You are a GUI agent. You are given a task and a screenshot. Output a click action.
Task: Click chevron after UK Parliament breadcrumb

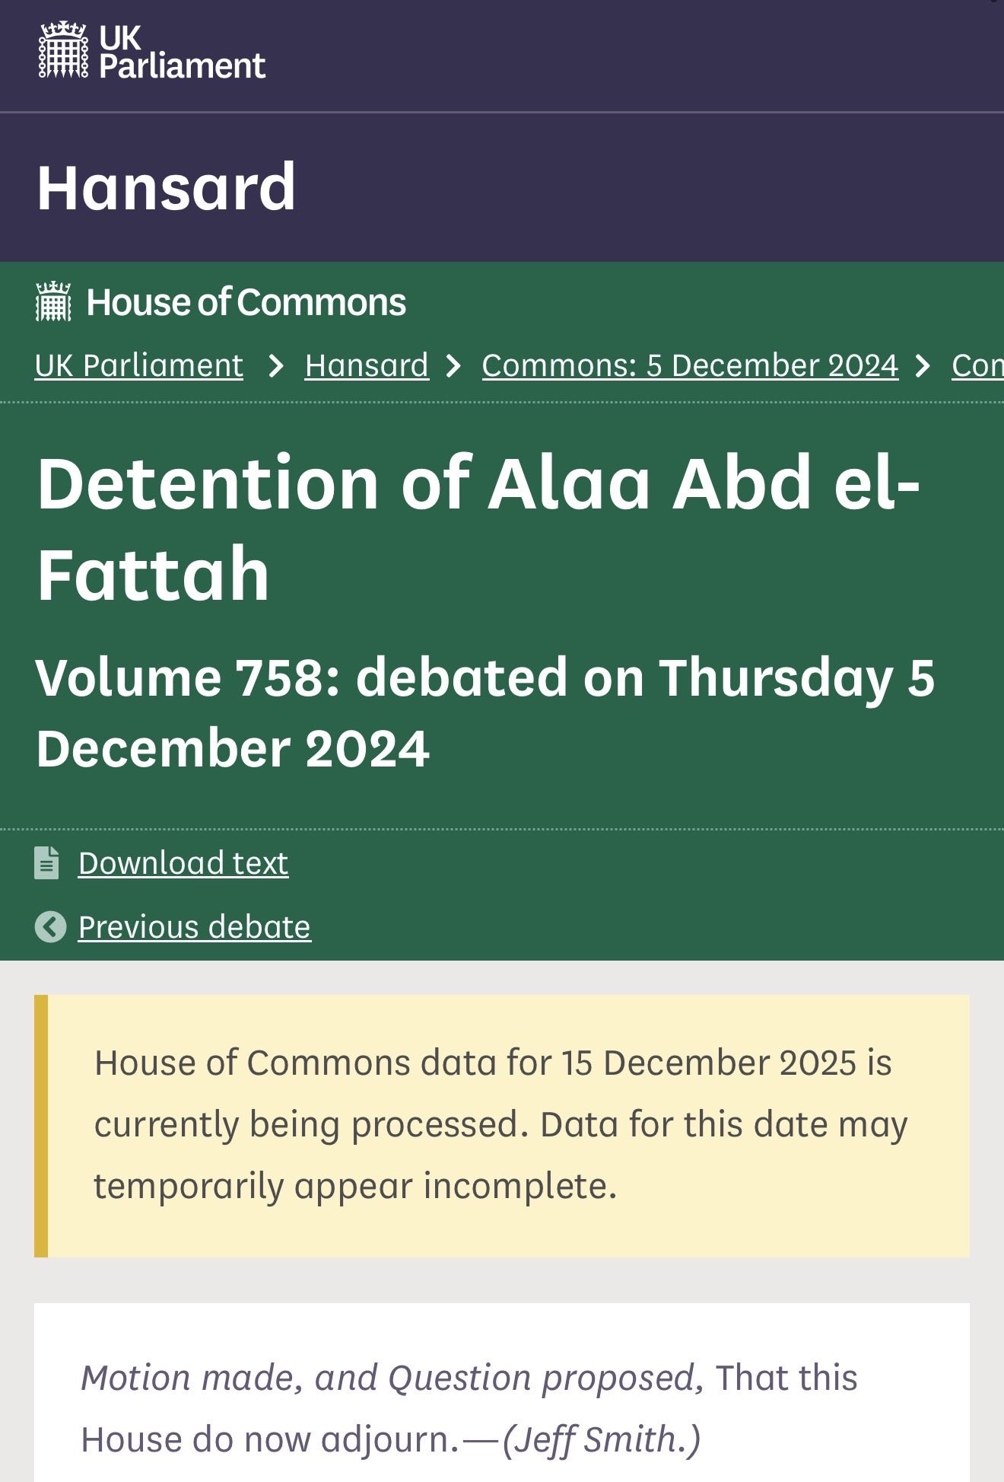point(275,367)
